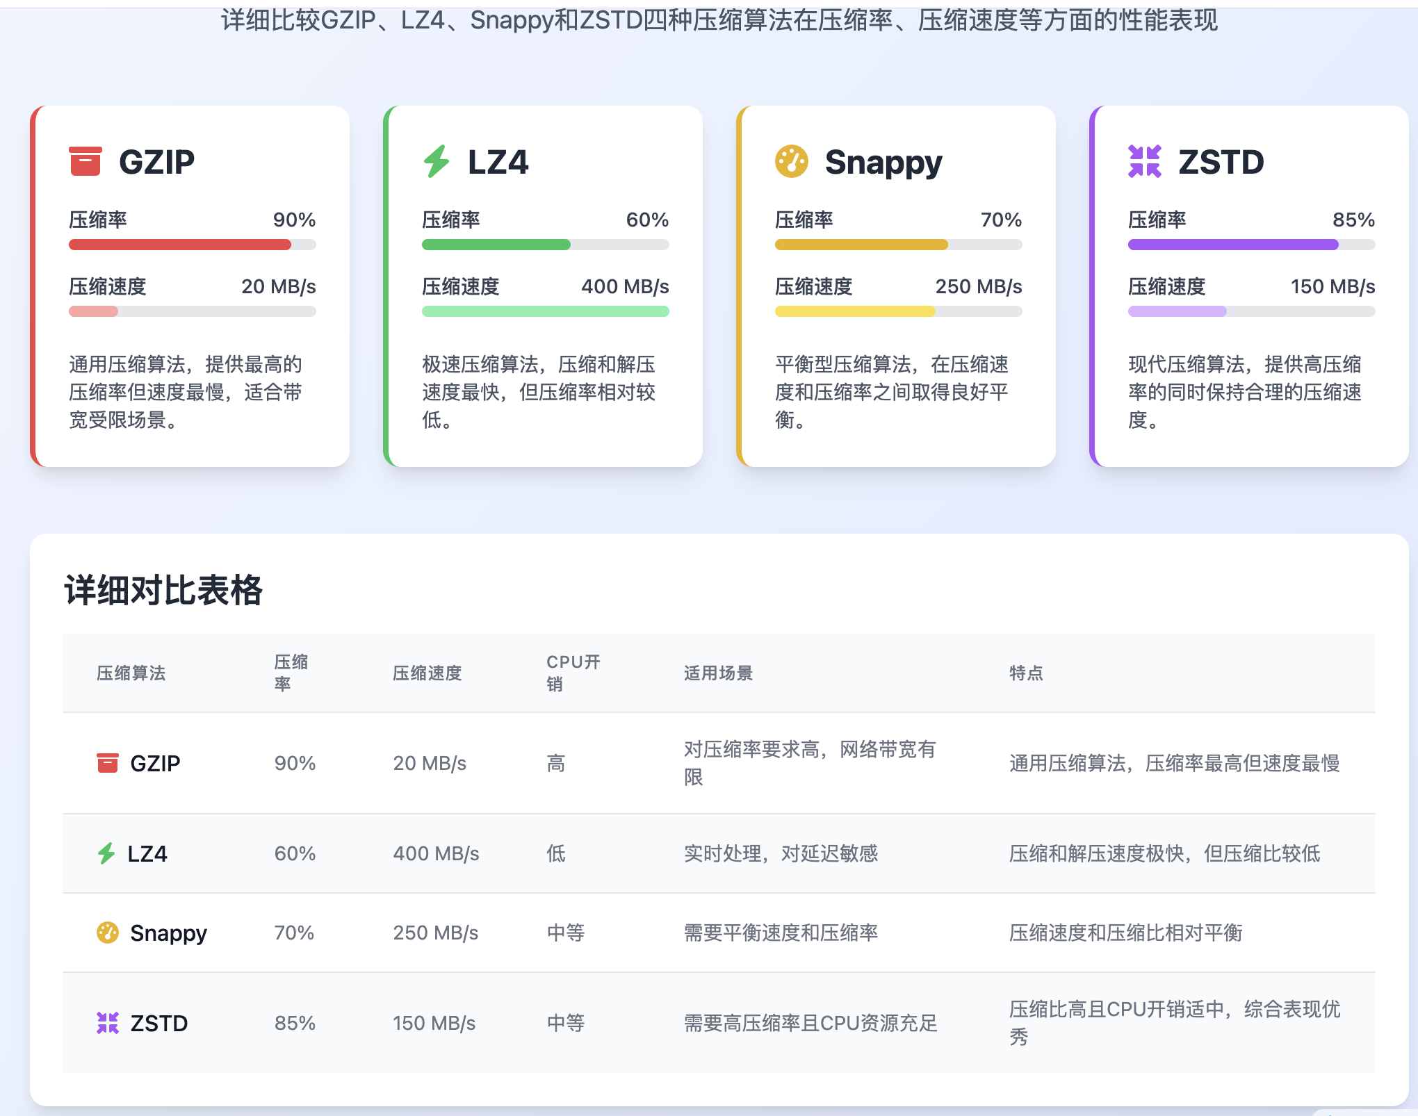1418x1116 pixels.
Task: Click the ZSTD compress icon in table row
Action: (x=108, y=1023)
